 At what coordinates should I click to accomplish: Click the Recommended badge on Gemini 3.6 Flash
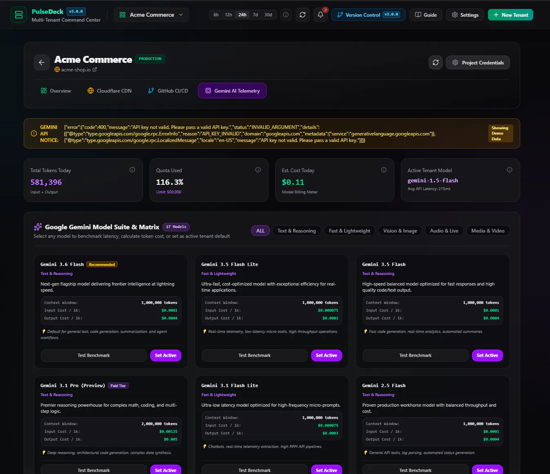tap(102, 264)
